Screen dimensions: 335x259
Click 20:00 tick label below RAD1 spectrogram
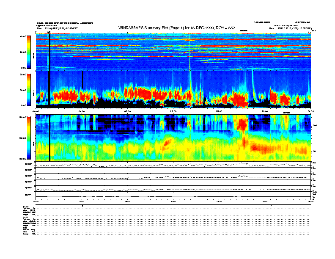[265, 111]
